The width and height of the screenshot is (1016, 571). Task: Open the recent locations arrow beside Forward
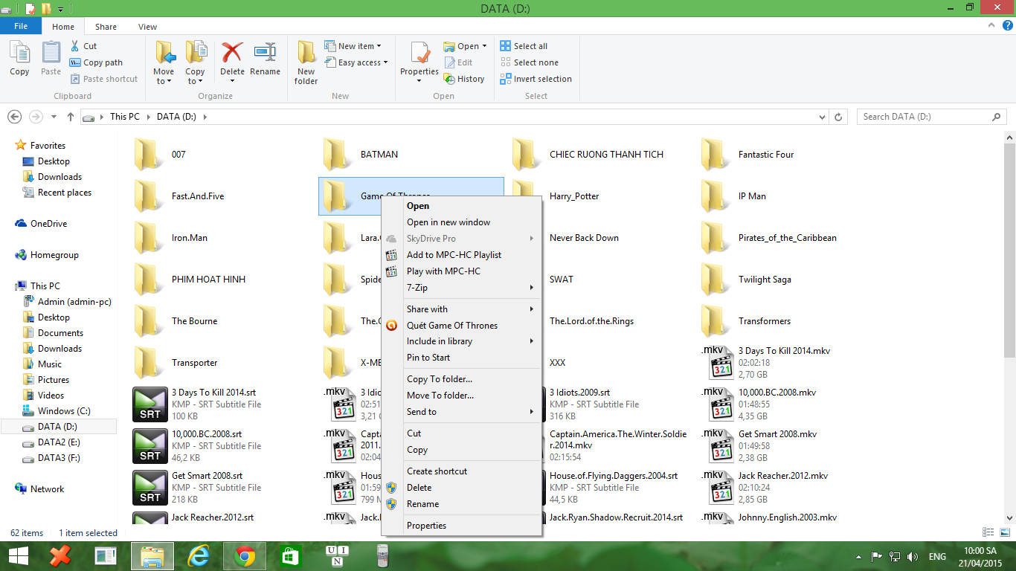pyautogui.click(x=54, y=117)
